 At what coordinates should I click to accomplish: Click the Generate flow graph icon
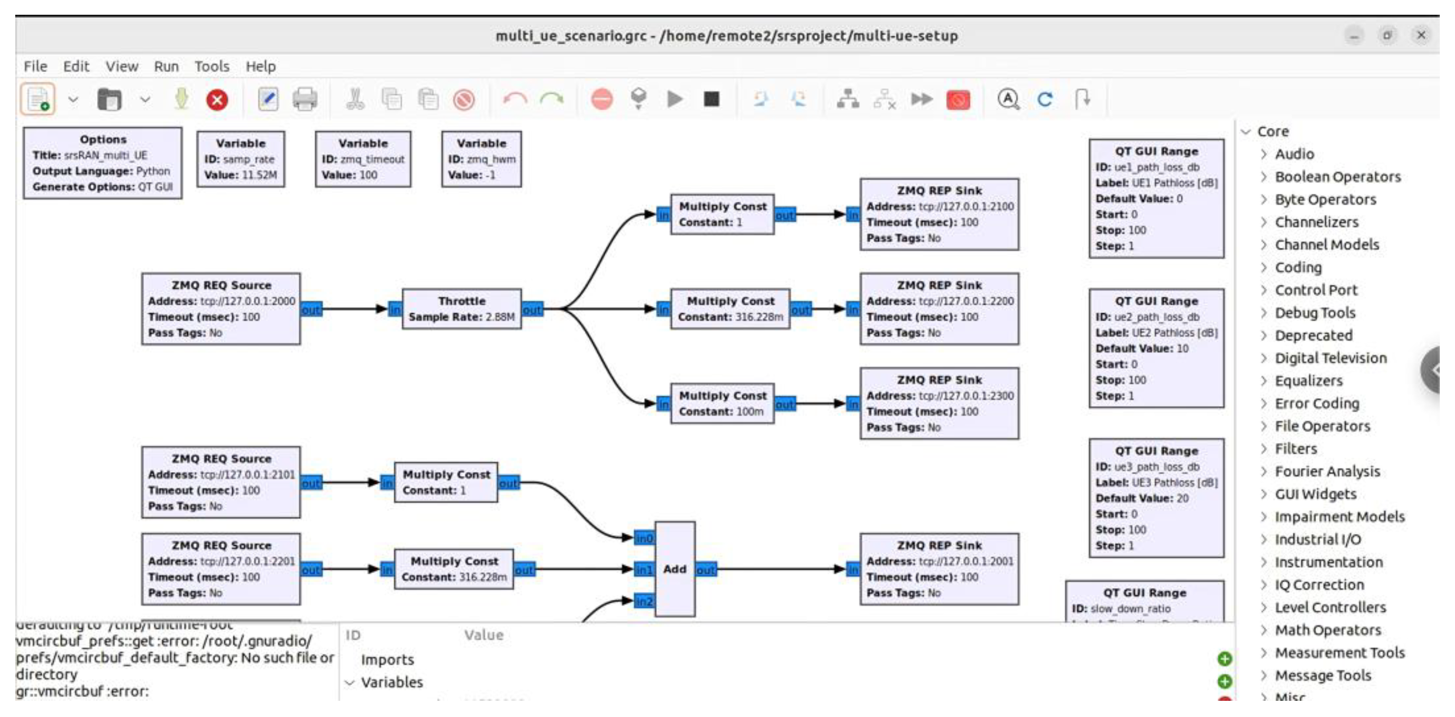click(x=638, y=99)
